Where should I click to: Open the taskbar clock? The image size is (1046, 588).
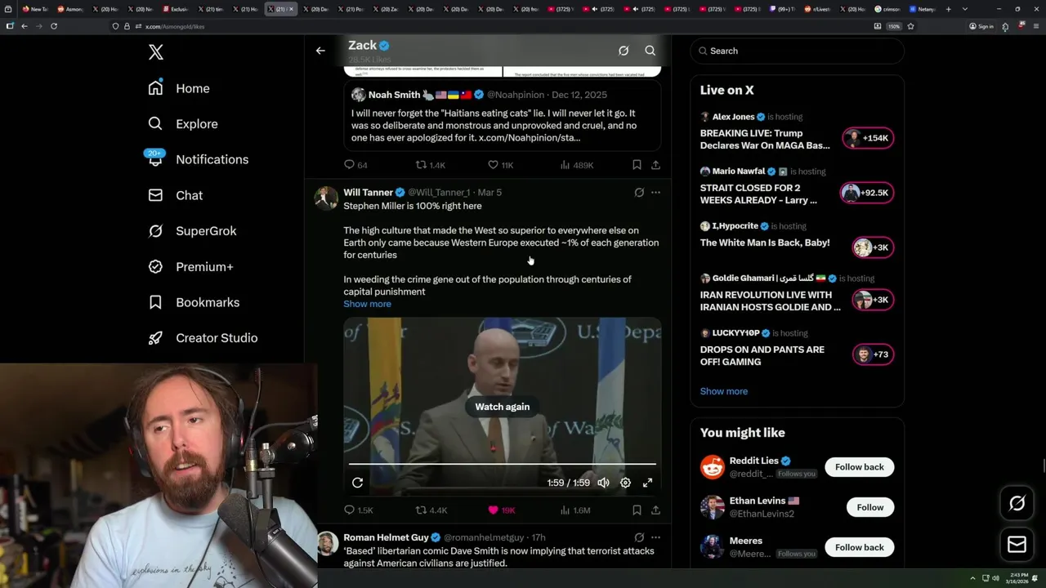(1017, 578)
